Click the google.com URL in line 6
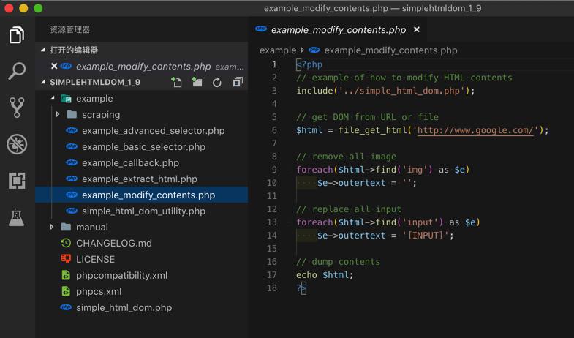574x338 pixels. click(475, 130)
